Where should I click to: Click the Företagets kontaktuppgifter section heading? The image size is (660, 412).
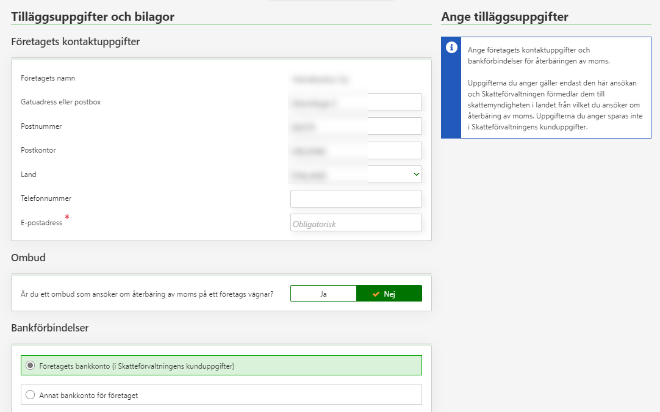coord(76,42)
